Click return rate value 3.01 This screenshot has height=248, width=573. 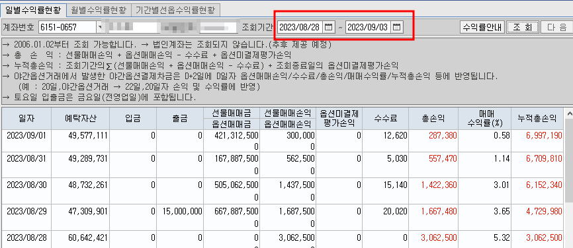(502, 185)
